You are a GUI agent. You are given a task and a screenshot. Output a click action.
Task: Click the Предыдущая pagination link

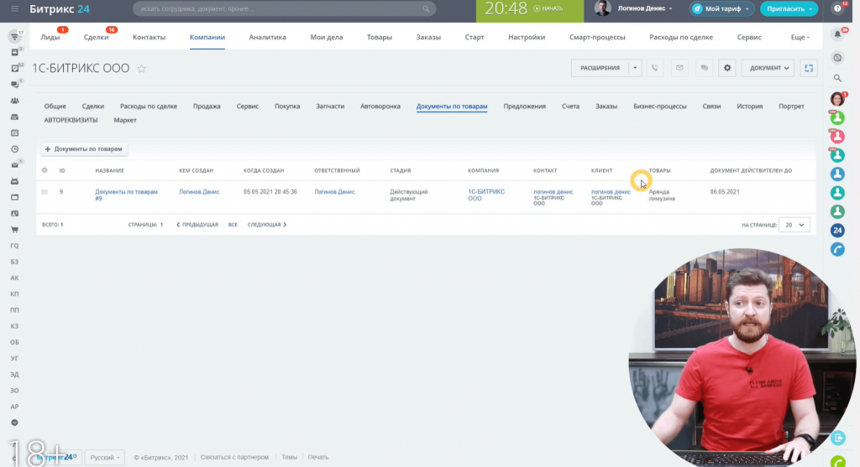197,225
